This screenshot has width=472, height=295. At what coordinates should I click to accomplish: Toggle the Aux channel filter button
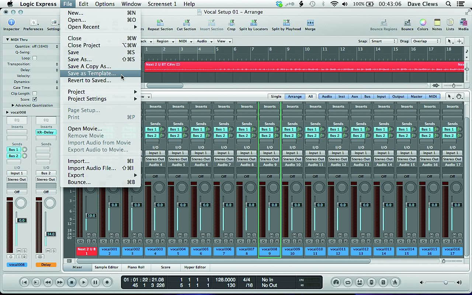click(x=354, y=97)
